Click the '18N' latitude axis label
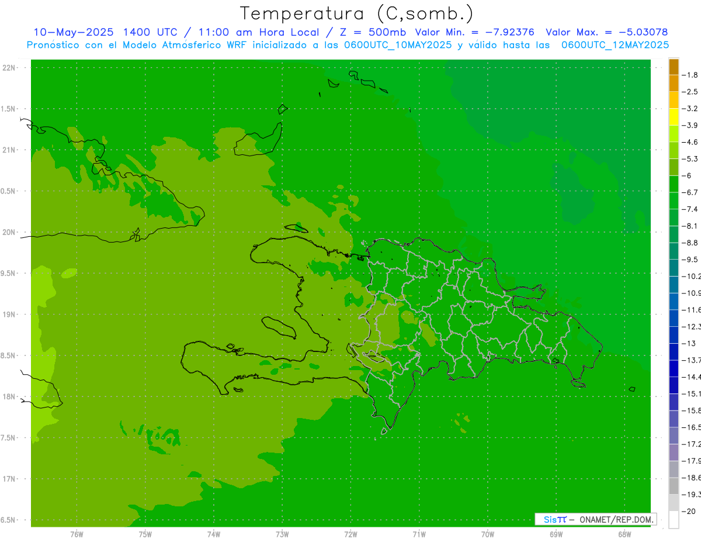The image size is (701, 542). (x=9, y=396)
